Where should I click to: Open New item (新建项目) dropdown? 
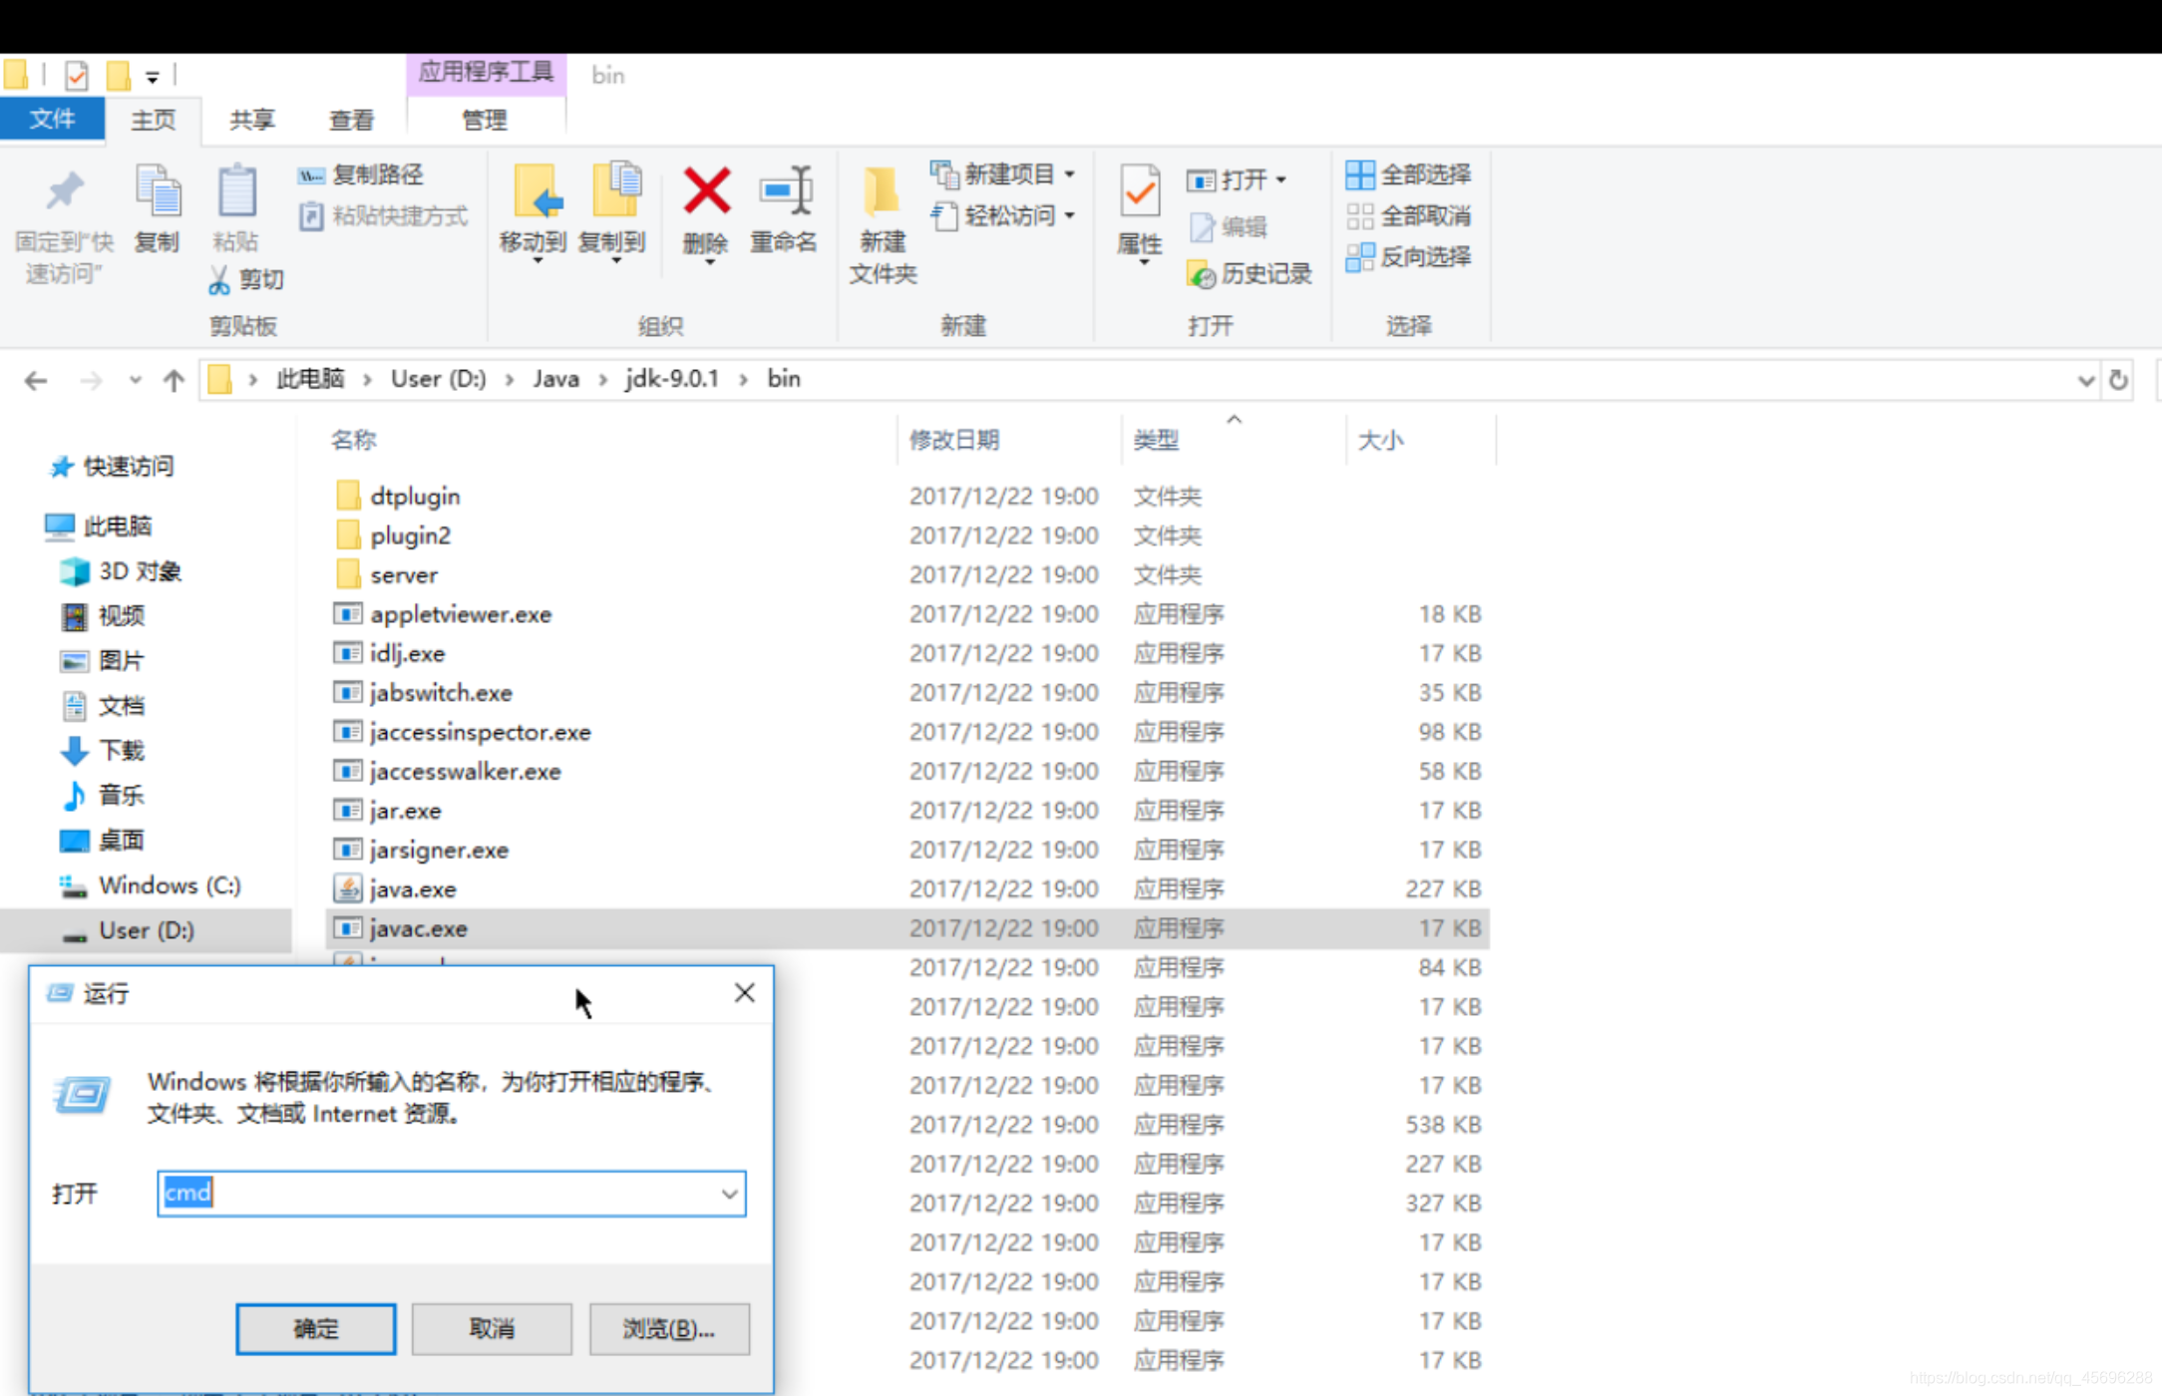coord(1003,174)
